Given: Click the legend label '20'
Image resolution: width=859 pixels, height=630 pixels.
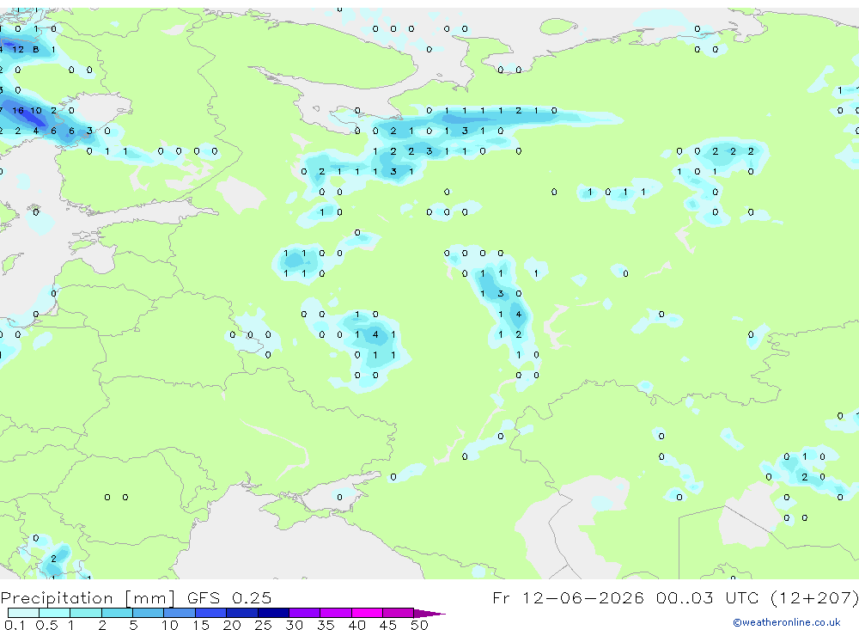Looking at the screenshot, I should point(232,625).
